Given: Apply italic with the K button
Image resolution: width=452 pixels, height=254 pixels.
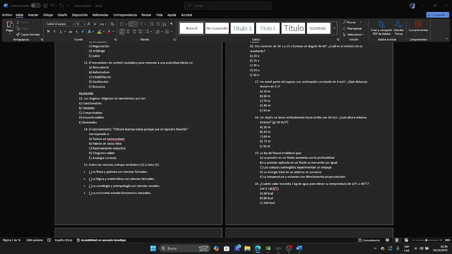Looking at the screenshot, I should [x=54, y=32].
